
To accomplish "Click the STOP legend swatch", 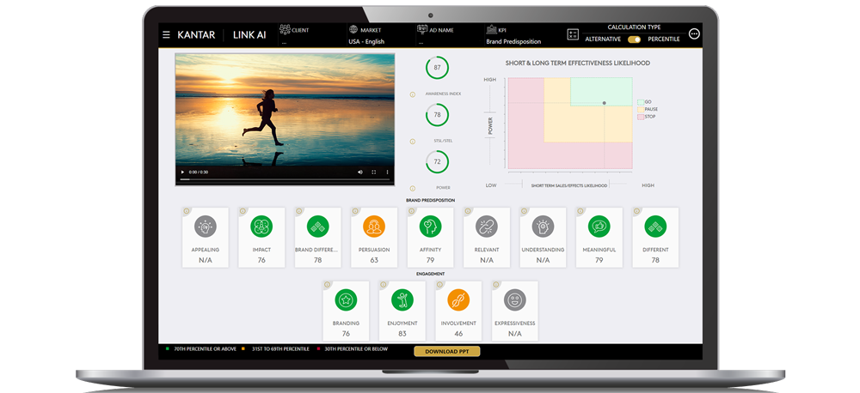I will [x=640, y=117].
